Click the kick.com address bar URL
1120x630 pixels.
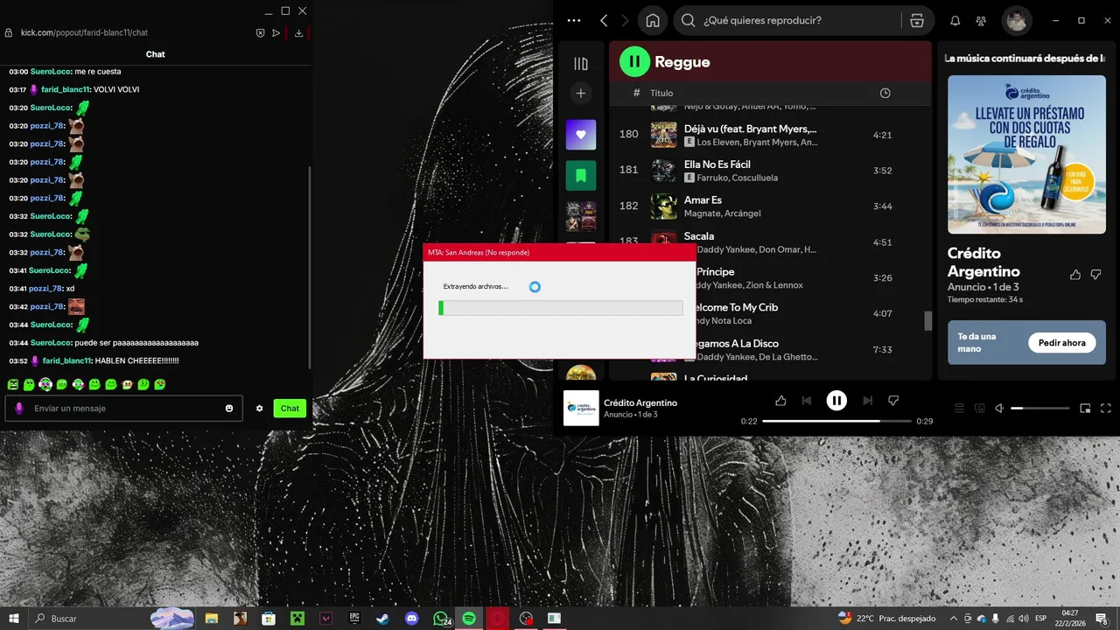click(x=84, y=32)
